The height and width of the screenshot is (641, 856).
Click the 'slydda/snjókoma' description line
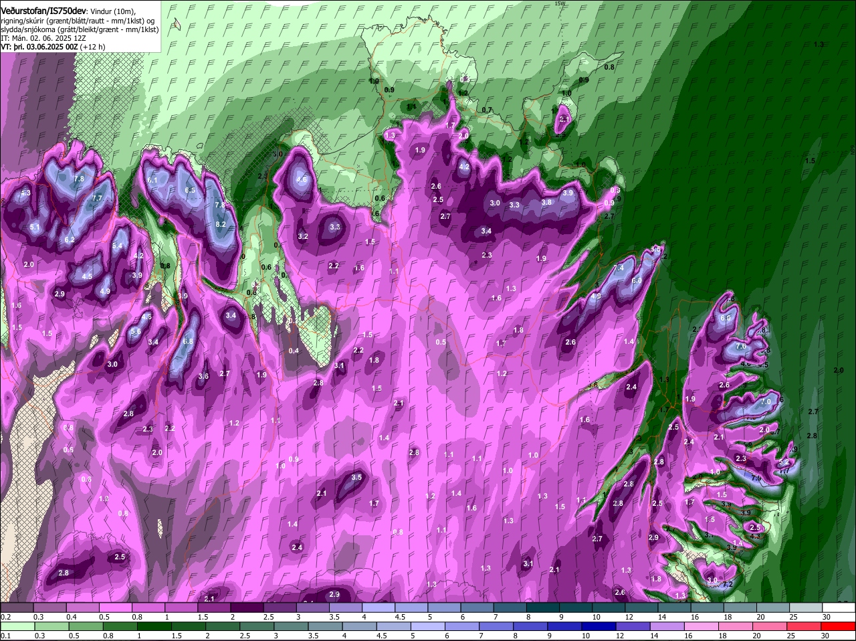tap(80, 29)
